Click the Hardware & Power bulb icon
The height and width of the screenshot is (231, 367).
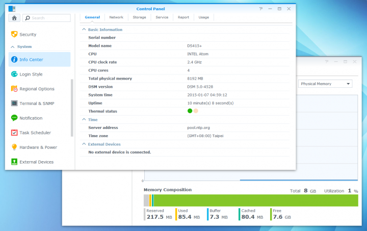tap(14, 147)
